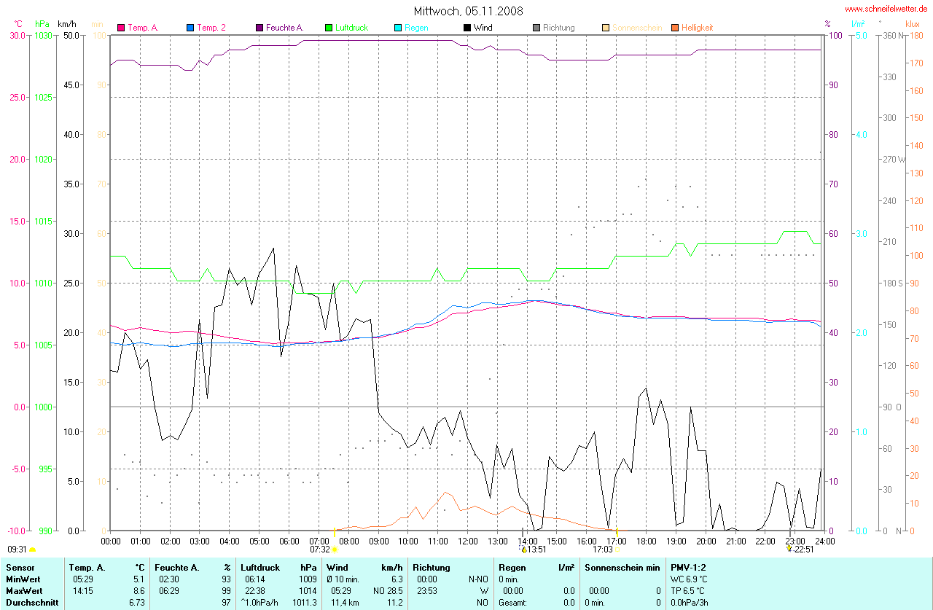933x610 pixels.
Task: Click the pink Temp. A. legend swatch
Action: coord(121,28)
